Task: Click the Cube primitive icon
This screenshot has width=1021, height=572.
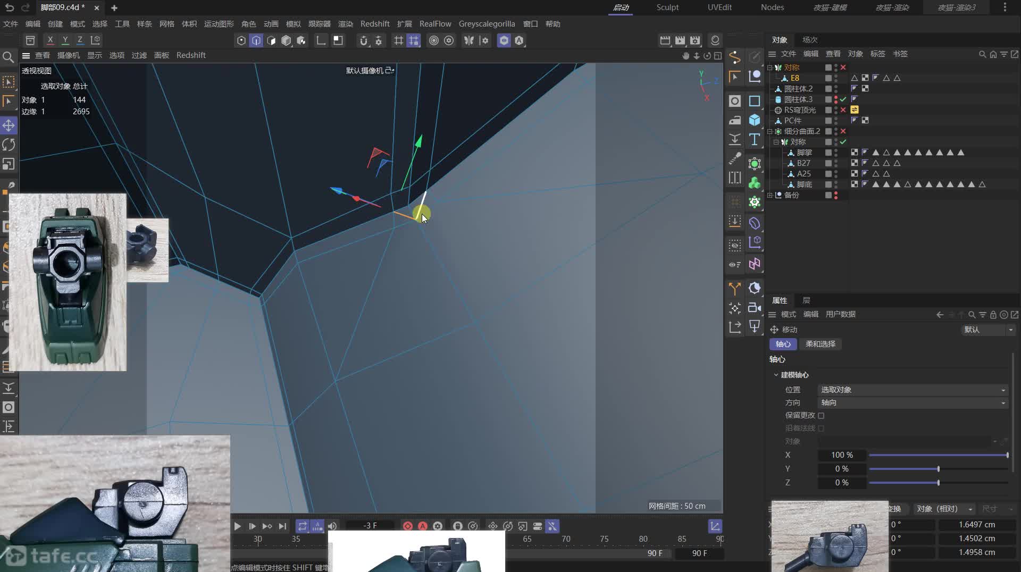Action: (x=755, y=120)
